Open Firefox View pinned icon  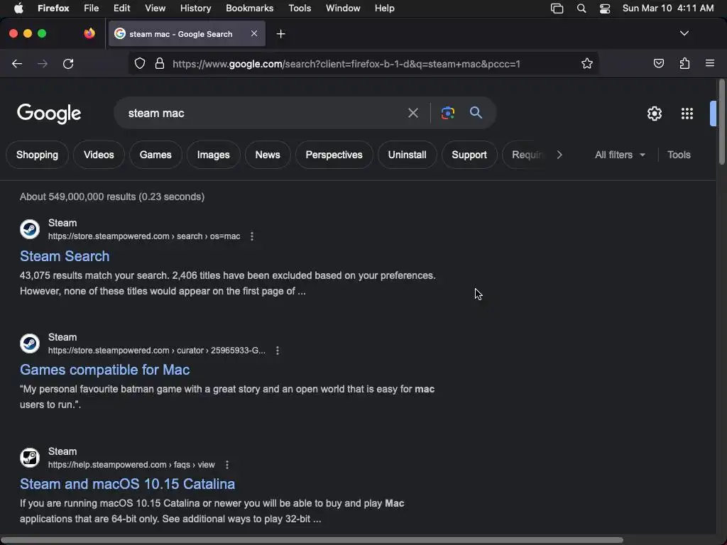click(x=89, y=33)
